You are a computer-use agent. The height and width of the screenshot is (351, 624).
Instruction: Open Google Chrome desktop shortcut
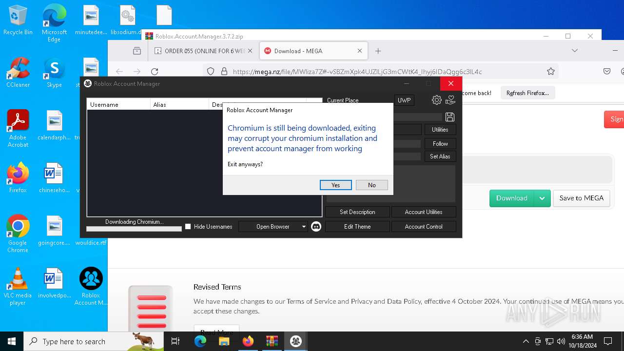pos(18,234)
